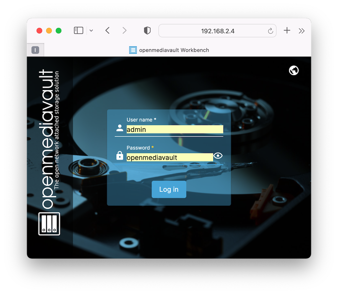
Task: Click the person icon beside User name
Action: pyautogui.click(x=120, y=128)
